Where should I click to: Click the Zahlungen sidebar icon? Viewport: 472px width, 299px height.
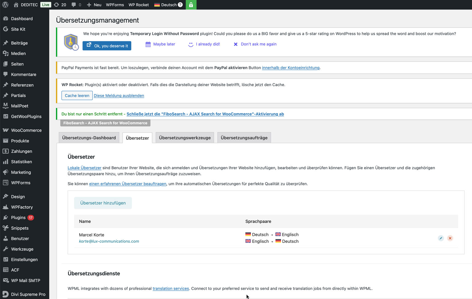[x=6, y=151]
